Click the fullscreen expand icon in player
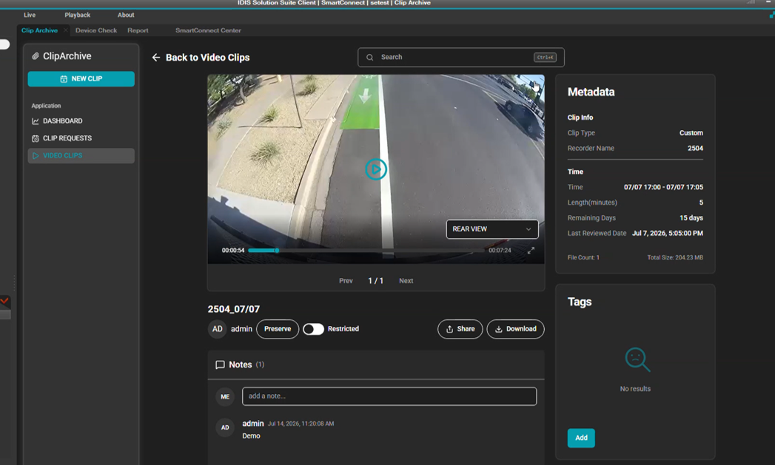775x465 pixels. tap(531, 251)
